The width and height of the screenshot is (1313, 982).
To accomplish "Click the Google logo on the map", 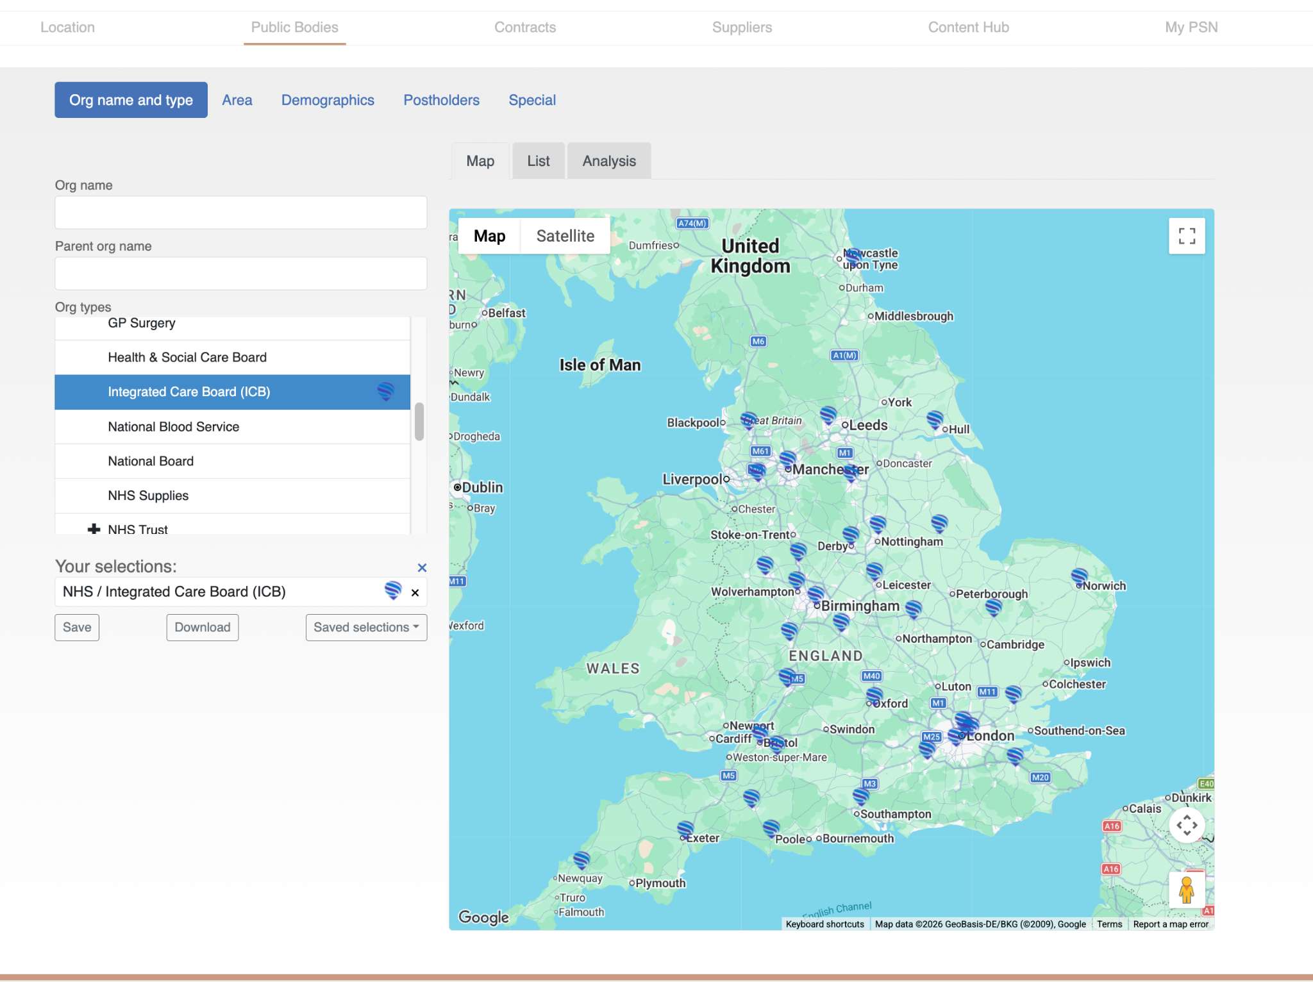I will pos(483,917).
